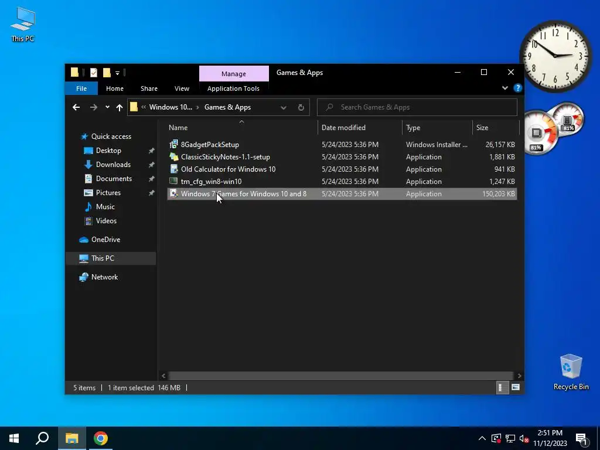Expand the ribbon with the chevron

(504, 88)
